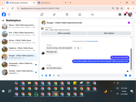Open WhatsApp from the taskbar
Screen dimensions: 136x102
pos(36,94)
